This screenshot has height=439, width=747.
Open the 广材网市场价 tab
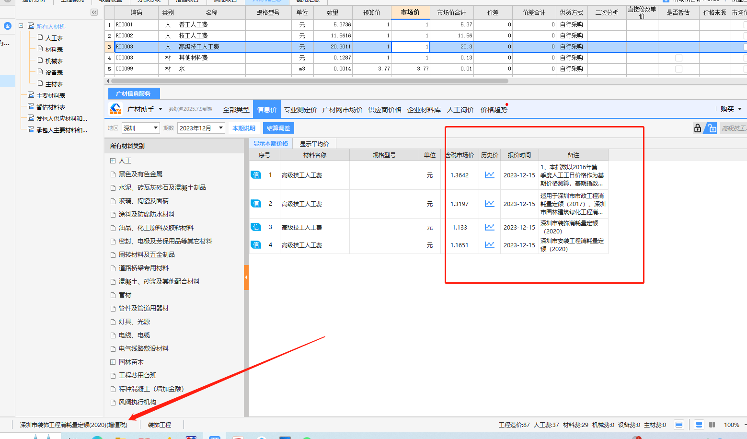pyautogui.click(x=343, y=110)
